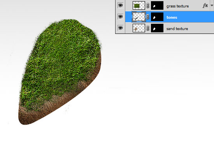
Task: Select the layer named sand texture
Action: [x=177, y=28]
